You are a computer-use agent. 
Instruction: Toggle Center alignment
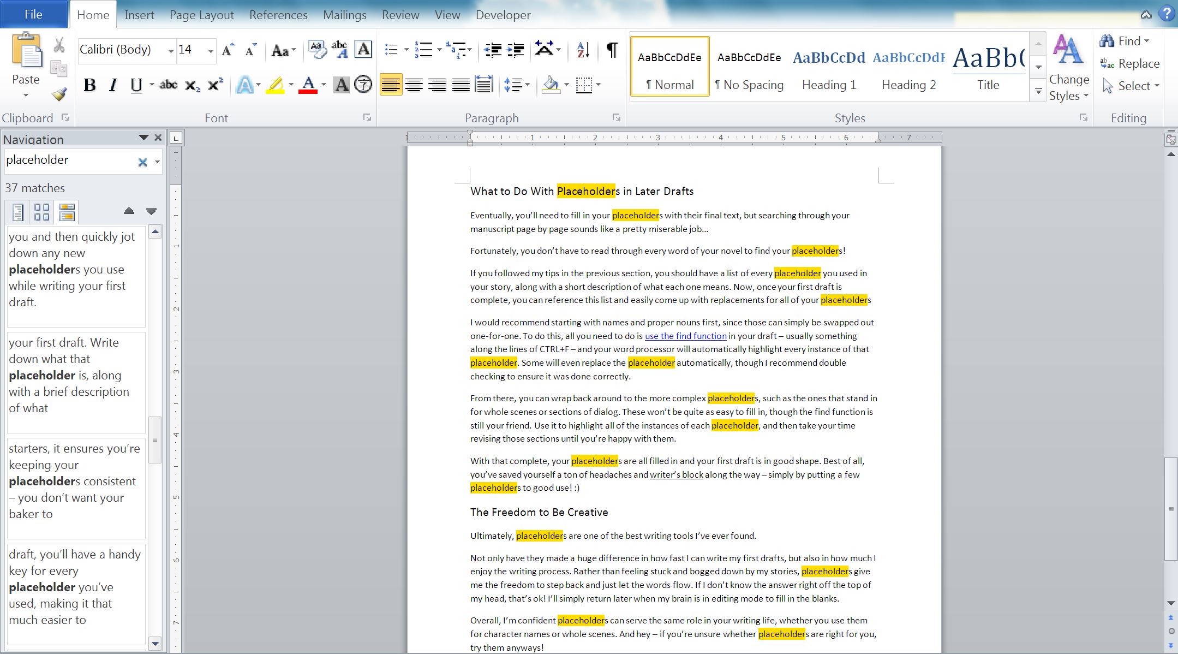pyautogui.click(x=414, y=85)
